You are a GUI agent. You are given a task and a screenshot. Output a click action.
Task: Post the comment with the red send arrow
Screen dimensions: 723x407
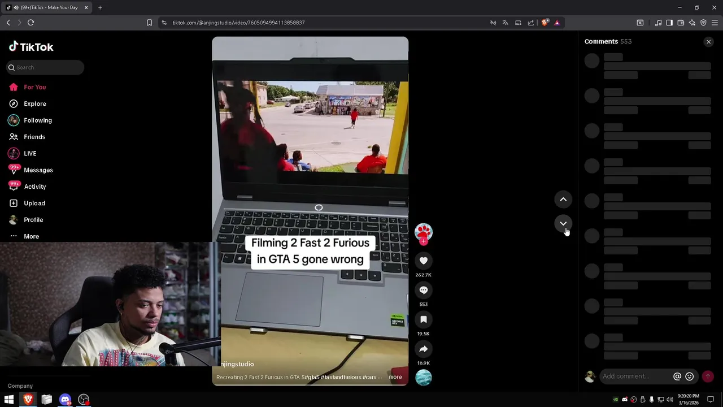[708, 376]
